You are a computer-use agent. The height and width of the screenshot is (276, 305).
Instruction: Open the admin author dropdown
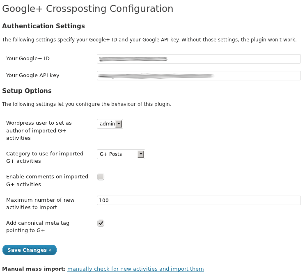point(110,124)
